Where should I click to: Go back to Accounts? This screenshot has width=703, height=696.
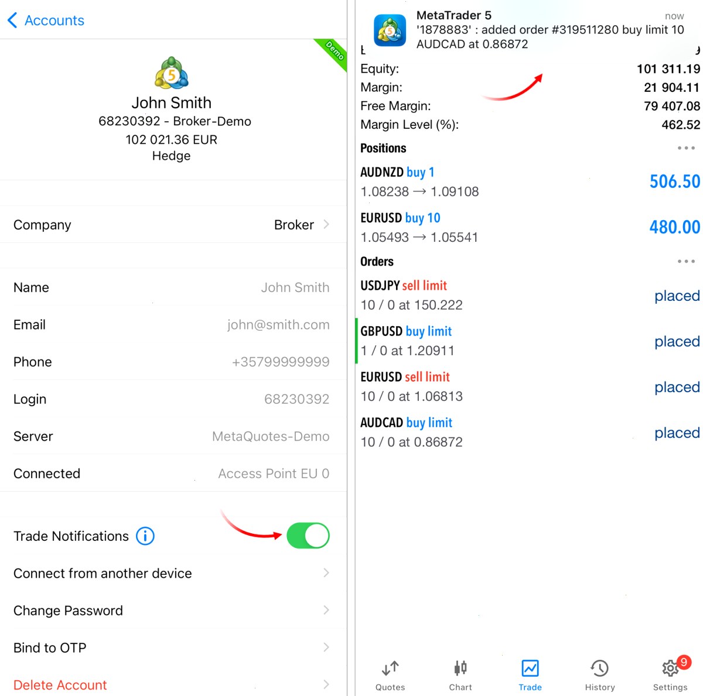[x=46, y=20]
